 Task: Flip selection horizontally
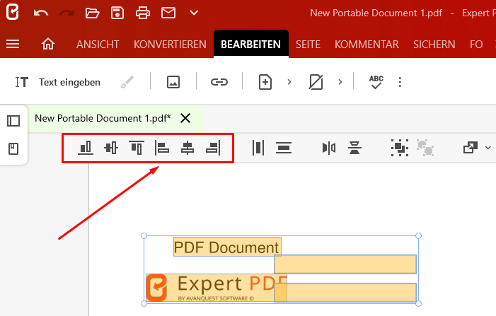(x=329, y=148)
